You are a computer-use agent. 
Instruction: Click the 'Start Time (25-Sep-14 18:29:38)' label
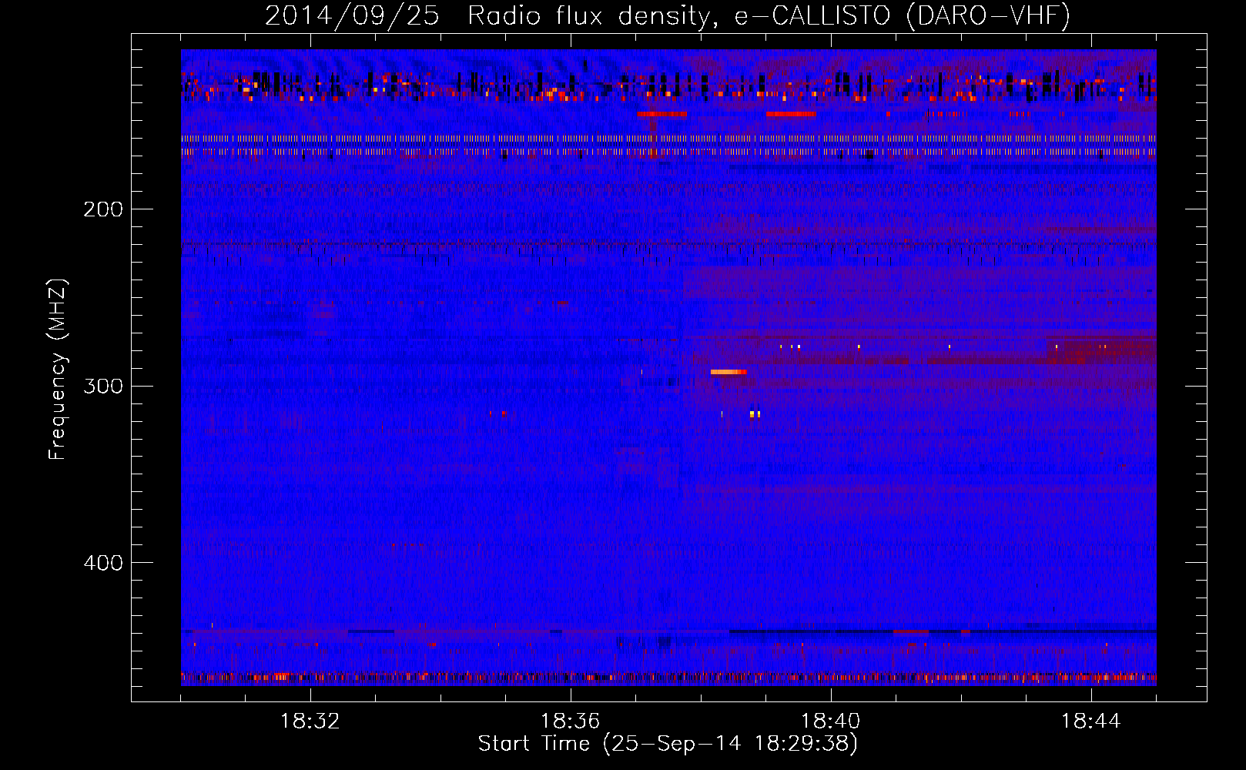coord(668,744)
